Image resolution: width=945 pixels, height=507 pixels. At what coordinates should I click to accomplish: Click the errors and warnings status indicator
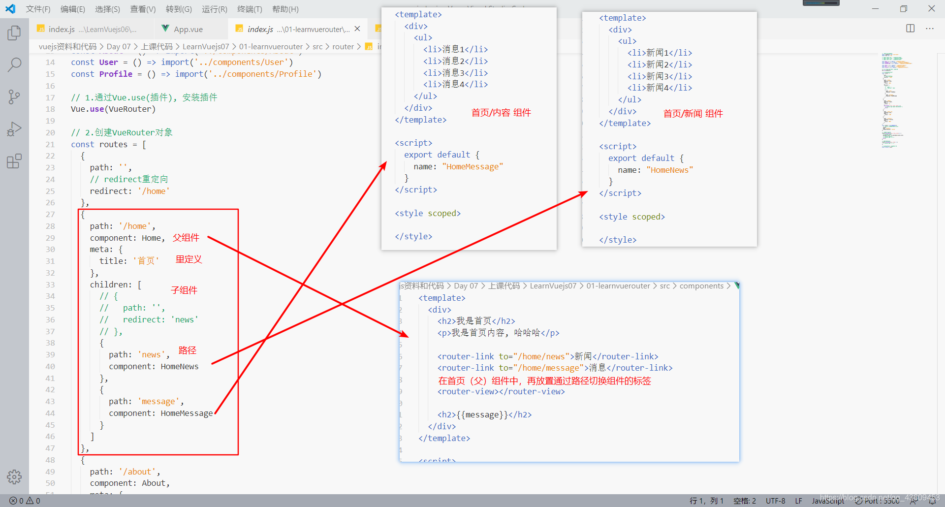coord(25,501)
